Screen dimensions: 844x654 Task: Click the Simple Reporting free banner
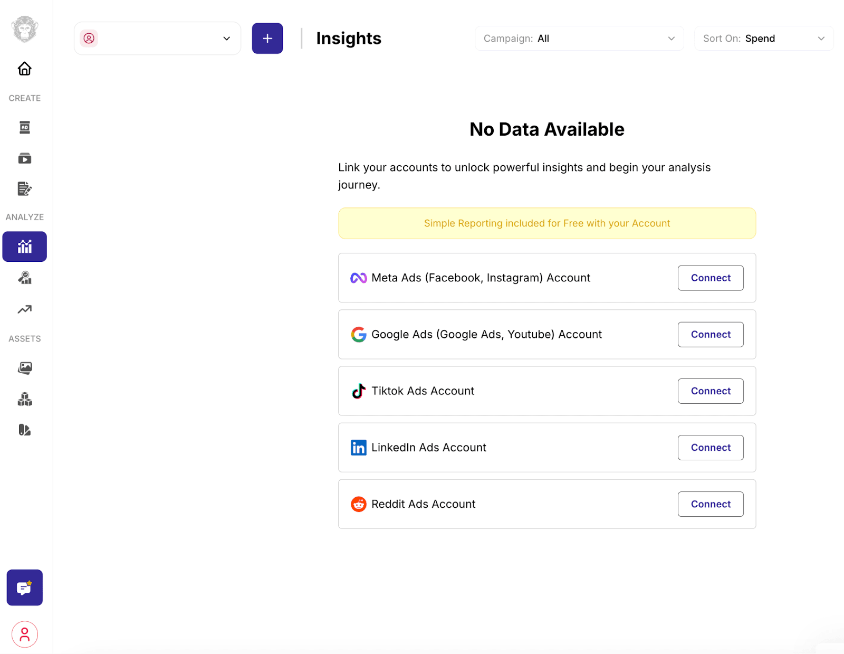546,223
